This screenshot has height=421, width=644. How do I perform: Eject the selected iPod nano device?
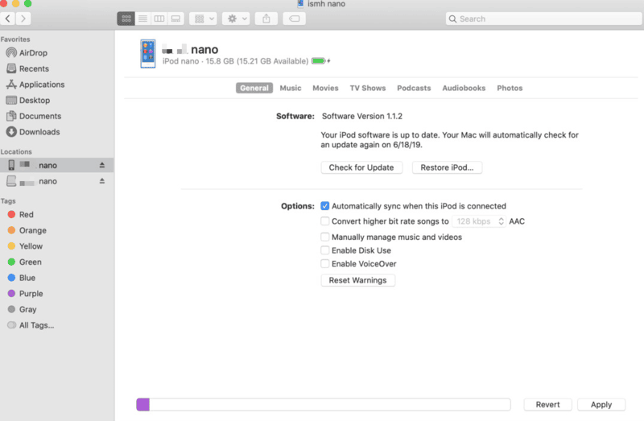(x=102, y=165)
